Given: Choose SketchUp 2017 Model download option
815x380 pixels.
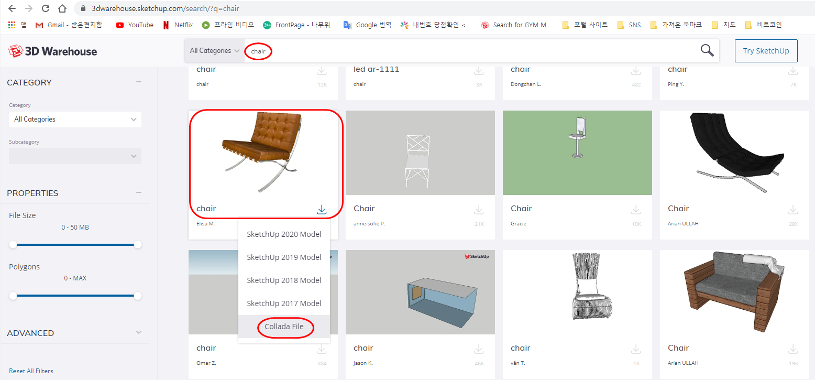Looking at the screenshot, I should point(284,303).
